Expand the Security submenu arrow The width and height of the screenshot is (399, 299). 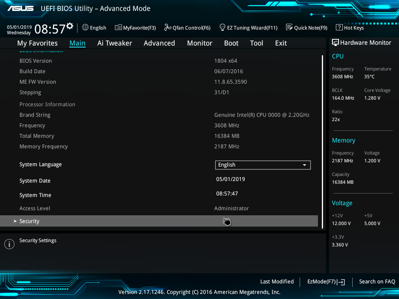point(15,221)
